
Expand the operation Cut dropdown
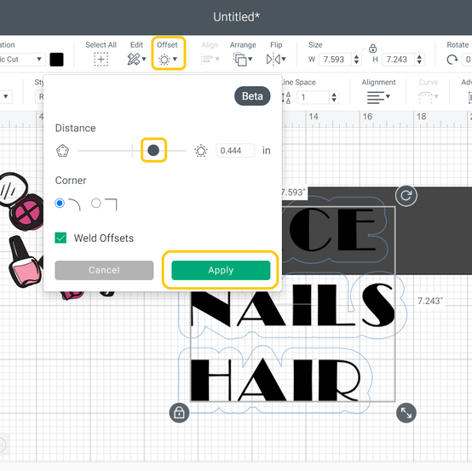click(x=39, y=59)
